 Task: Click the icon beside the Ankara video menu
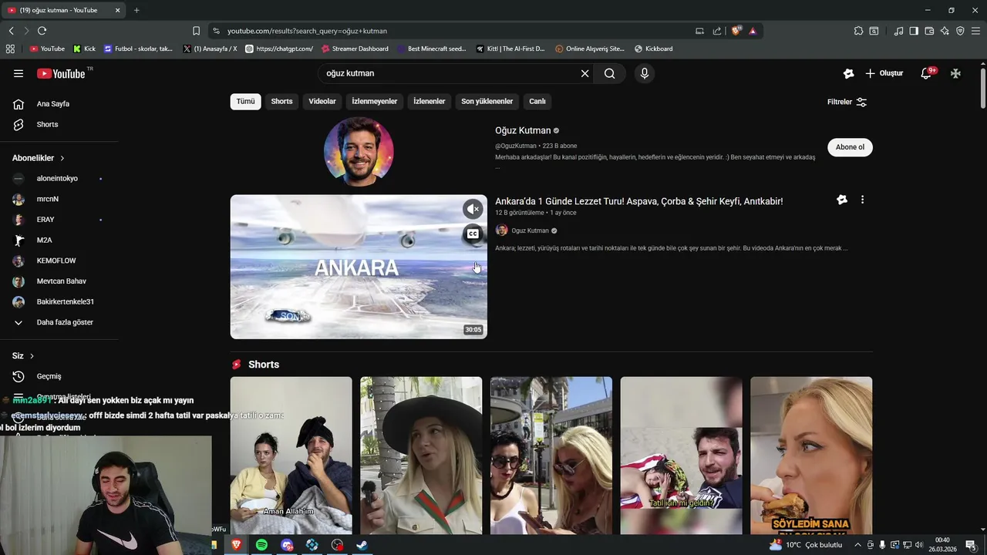[842, 200]
